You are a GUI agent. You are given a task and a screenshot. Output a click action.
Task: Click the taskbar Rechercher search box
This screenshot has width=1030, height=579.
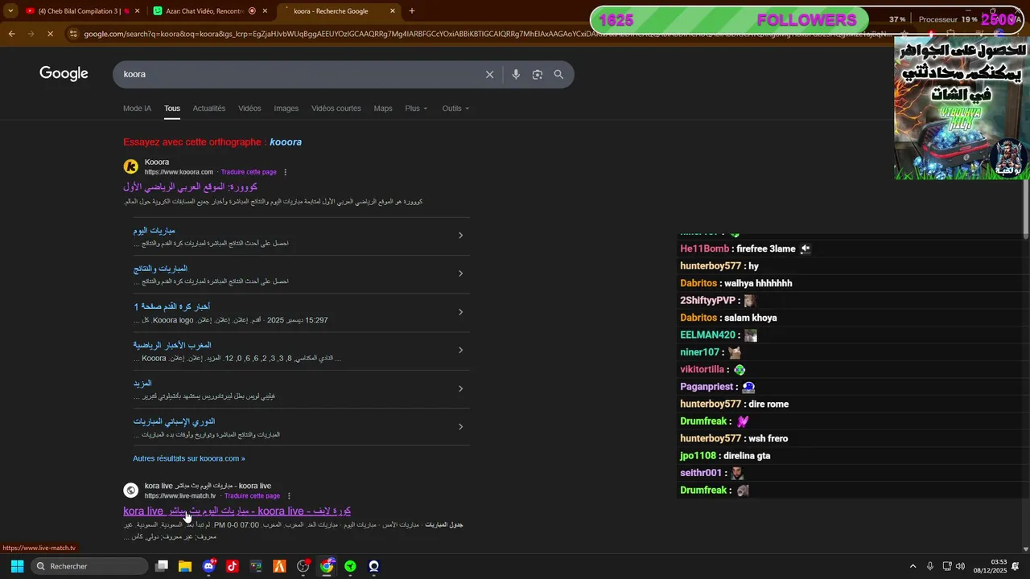[x=89, y=566]
